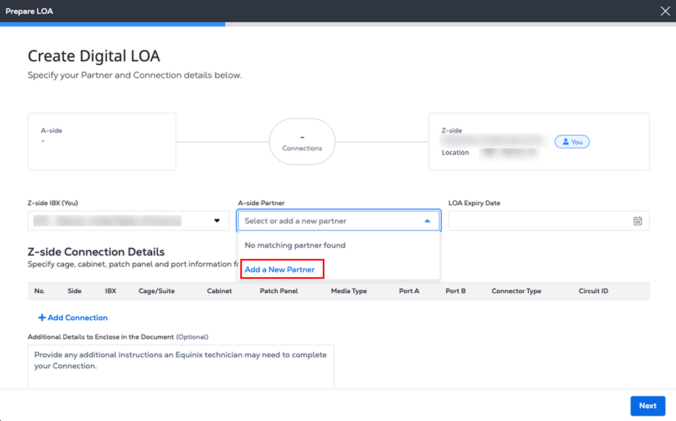Click the Circuit ID column header

pos(594,291)
